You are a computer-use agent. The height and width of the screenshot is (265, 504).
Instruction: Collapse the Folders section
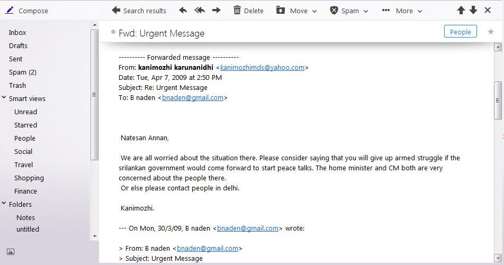4,204
